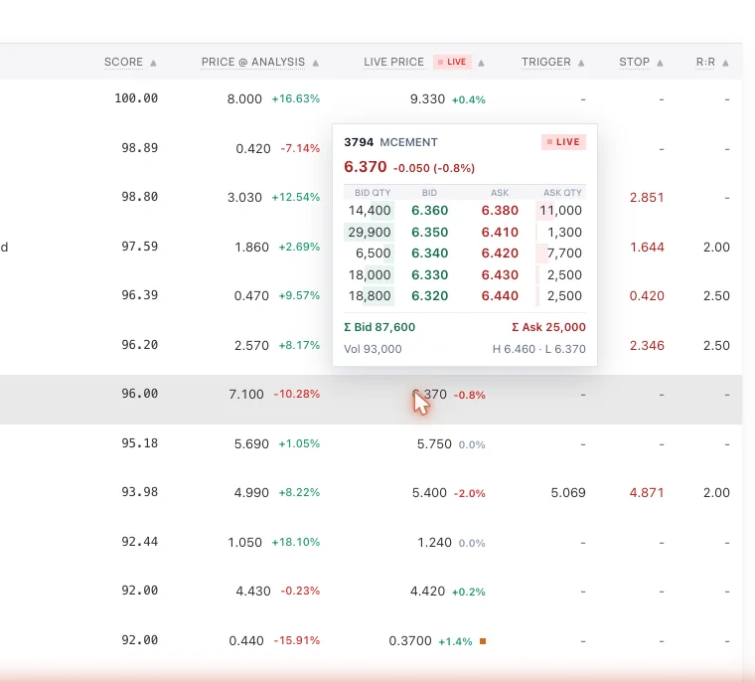
Task: Sort by the STOP column header
Action: pos(634,63)
